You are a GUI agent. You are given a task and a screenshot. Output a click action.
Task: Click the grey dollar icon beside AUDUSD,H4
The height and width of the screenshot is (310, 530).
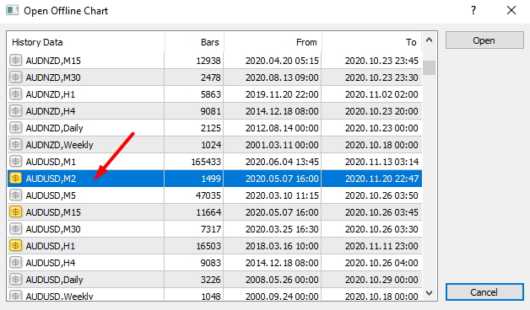click(15, 263)
